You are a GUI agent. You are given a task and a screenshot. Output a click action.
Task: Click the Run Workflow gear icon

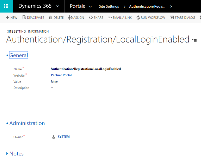[x=138, y=18]
